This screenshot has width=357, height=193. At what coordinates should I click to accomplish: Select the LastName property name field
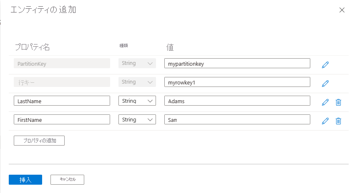coord(62,101)
